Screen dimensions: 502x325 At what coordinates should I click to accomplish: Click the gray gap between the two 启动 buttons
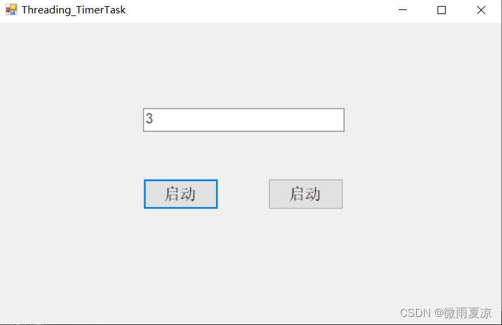click(243, 194)
